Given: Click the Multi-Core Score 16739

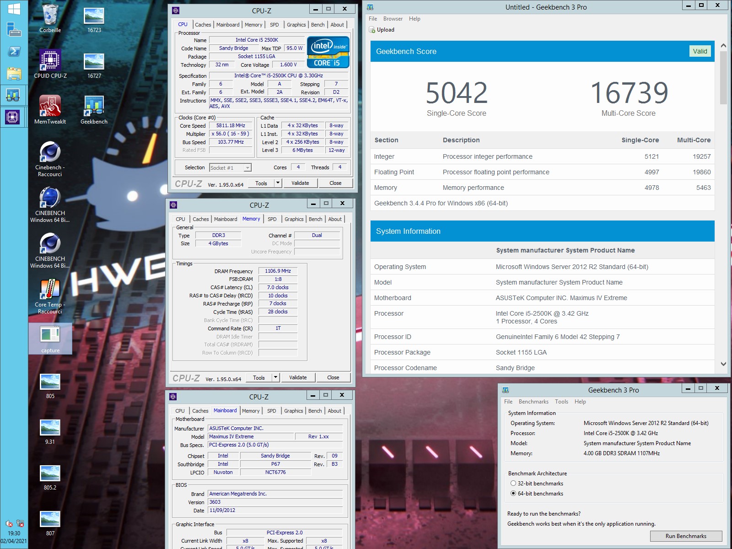Looking at the screenshot, I should point(629,93).
